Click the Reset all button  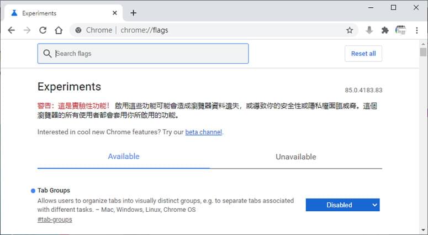(363, 54)
